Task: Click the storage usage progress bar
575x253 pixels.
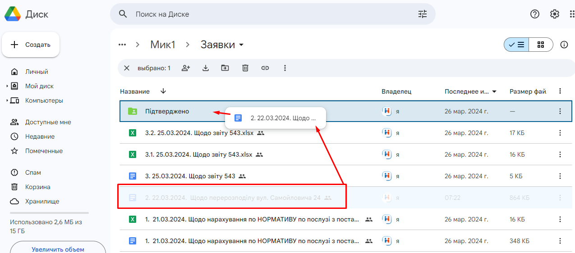Action: point(49,212)
